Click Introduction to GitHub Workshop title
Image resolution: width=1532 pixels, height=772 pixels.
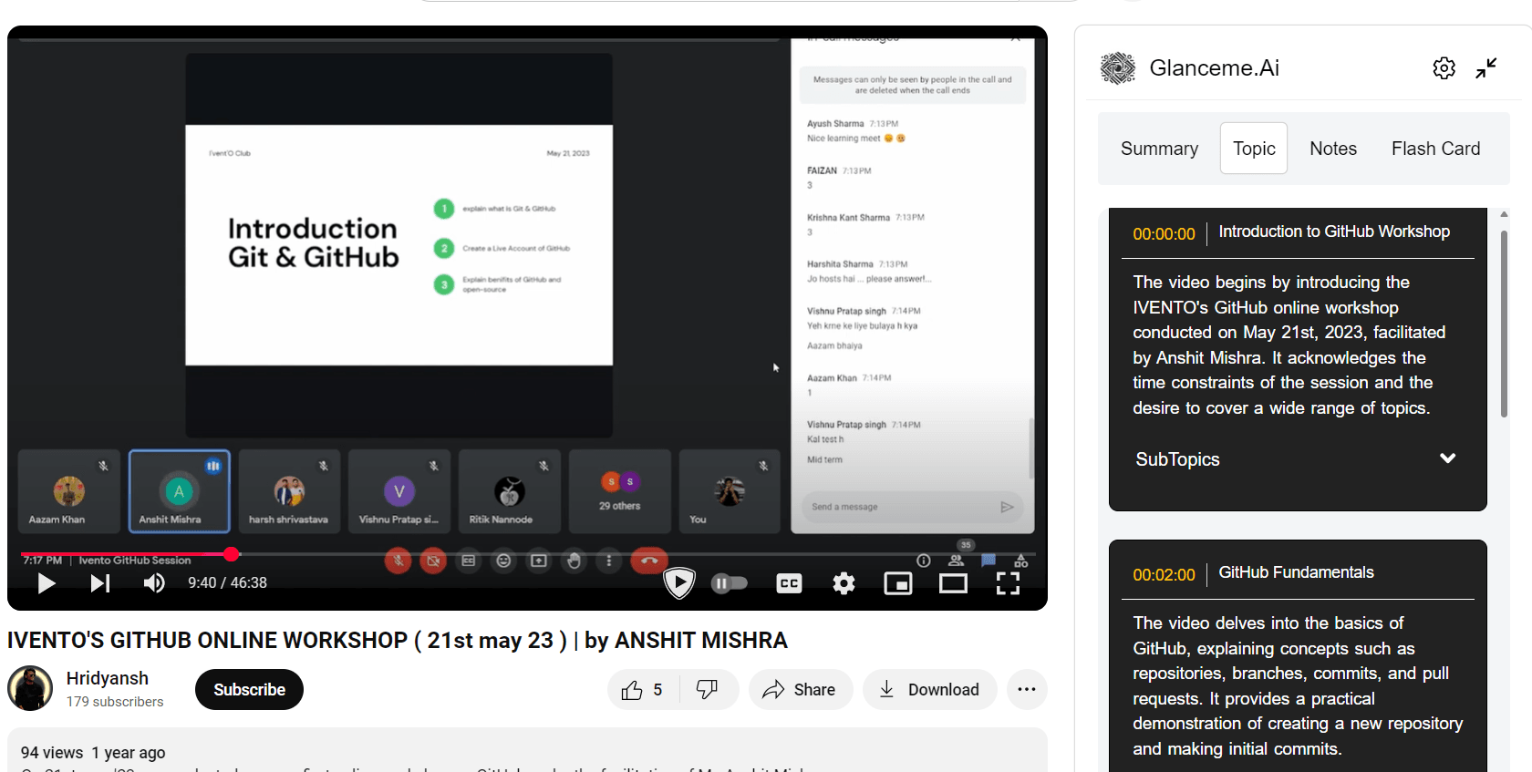click(1334, 232)
